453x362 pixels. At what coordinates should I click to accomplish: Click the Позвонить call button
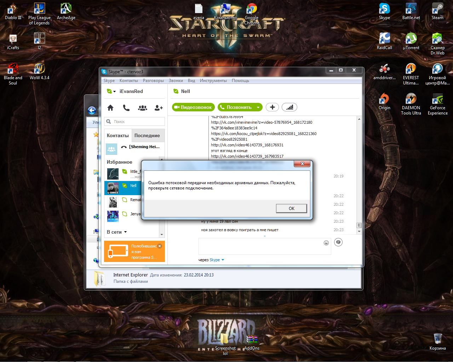[236, 107]
